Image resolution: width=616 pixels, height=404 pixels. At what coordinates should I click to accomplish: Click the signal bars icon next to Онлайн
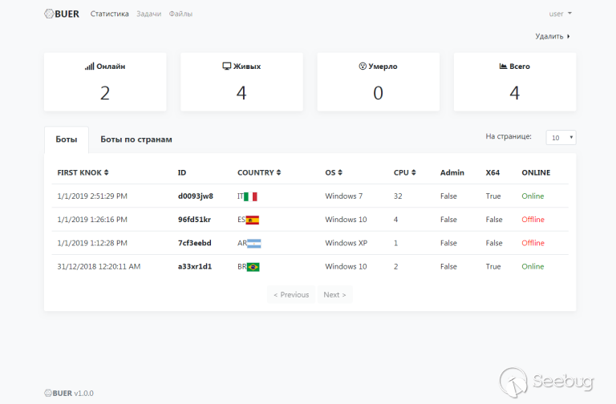89,67
